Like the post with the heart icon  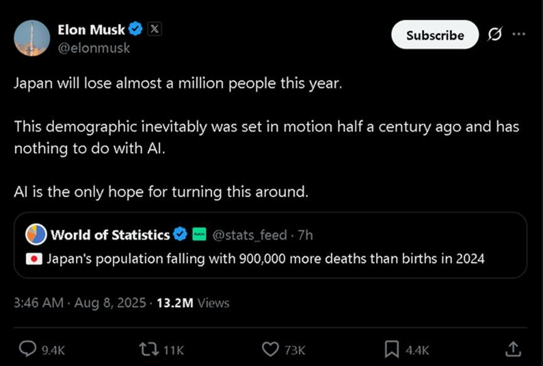point(271,349)
